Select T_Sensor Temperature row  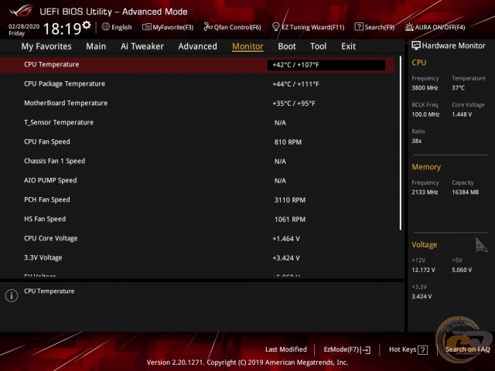[x=197, y=122]
